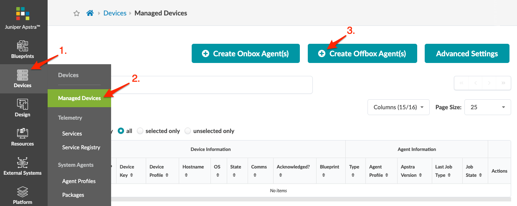Choose the "unselected only" radio option
The image size is (517, 206).
(188, 131)
